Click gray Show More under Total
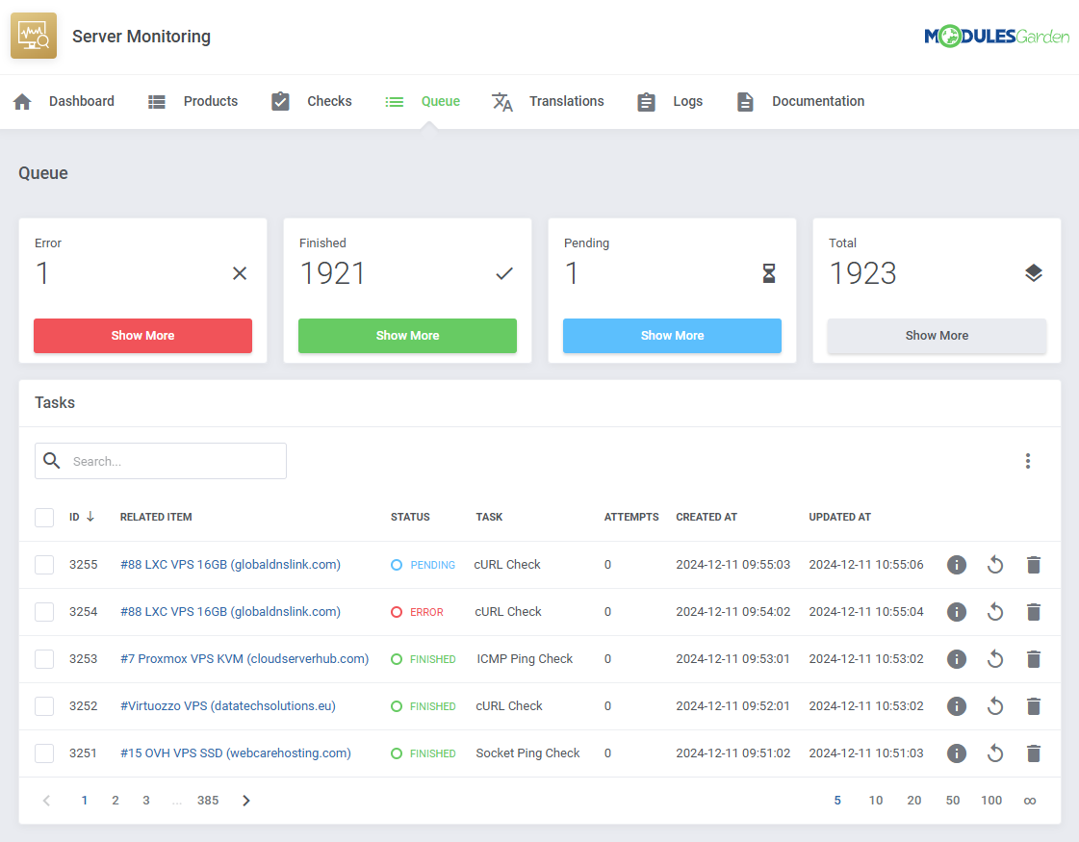1079x842 pixels. pyautogui.click(x=937, y=336)
